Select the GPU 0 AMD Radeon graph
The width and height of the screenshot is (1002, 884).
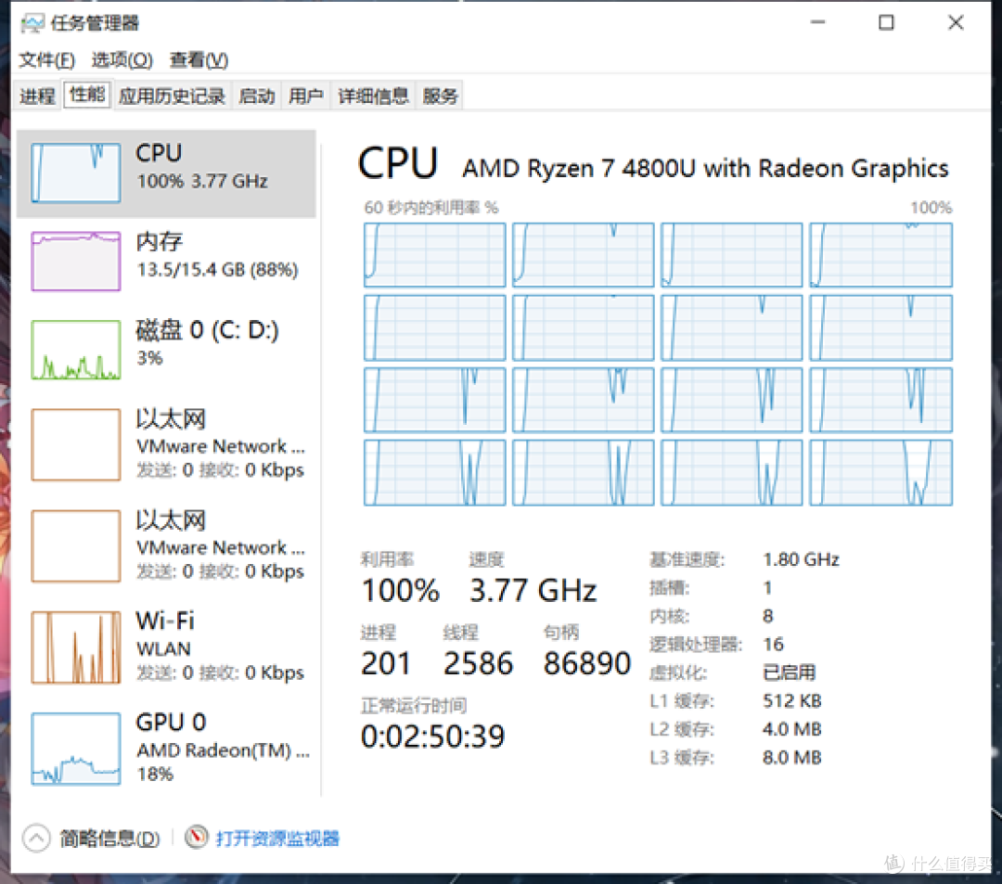(x=76, y=749)
